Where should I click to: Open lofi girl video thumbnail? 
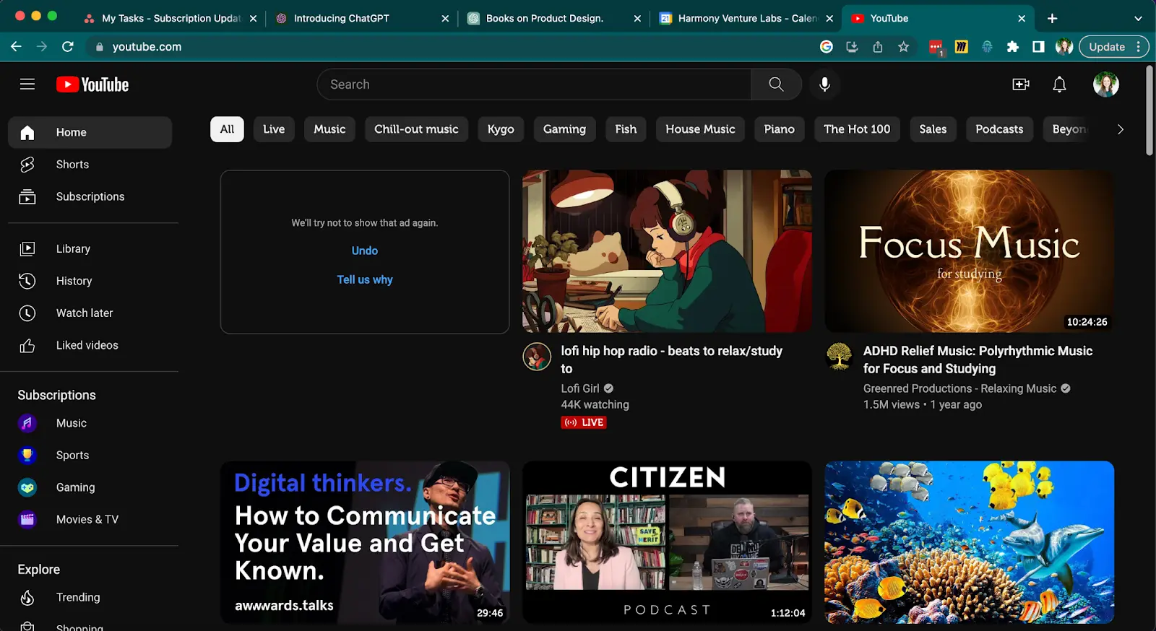pos(667,251)
